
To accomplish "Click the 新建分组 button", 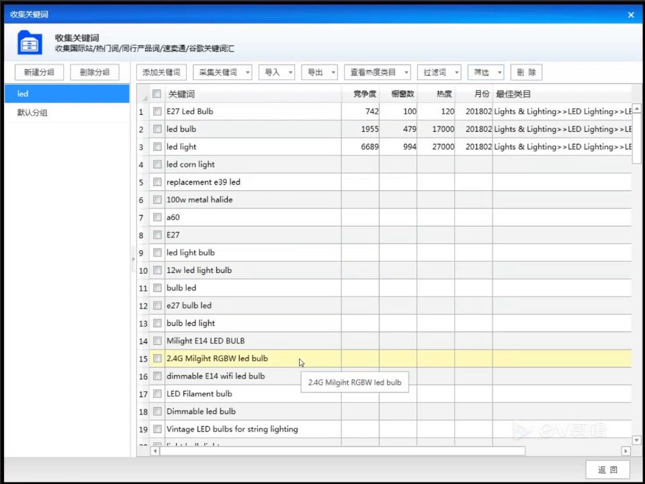I will tap(39, 73).
